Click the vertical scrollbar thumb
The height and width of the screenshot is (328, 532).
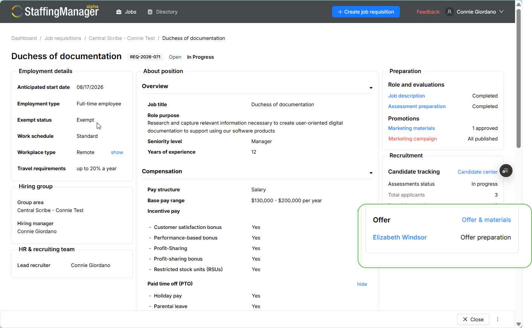pos(519,78)
